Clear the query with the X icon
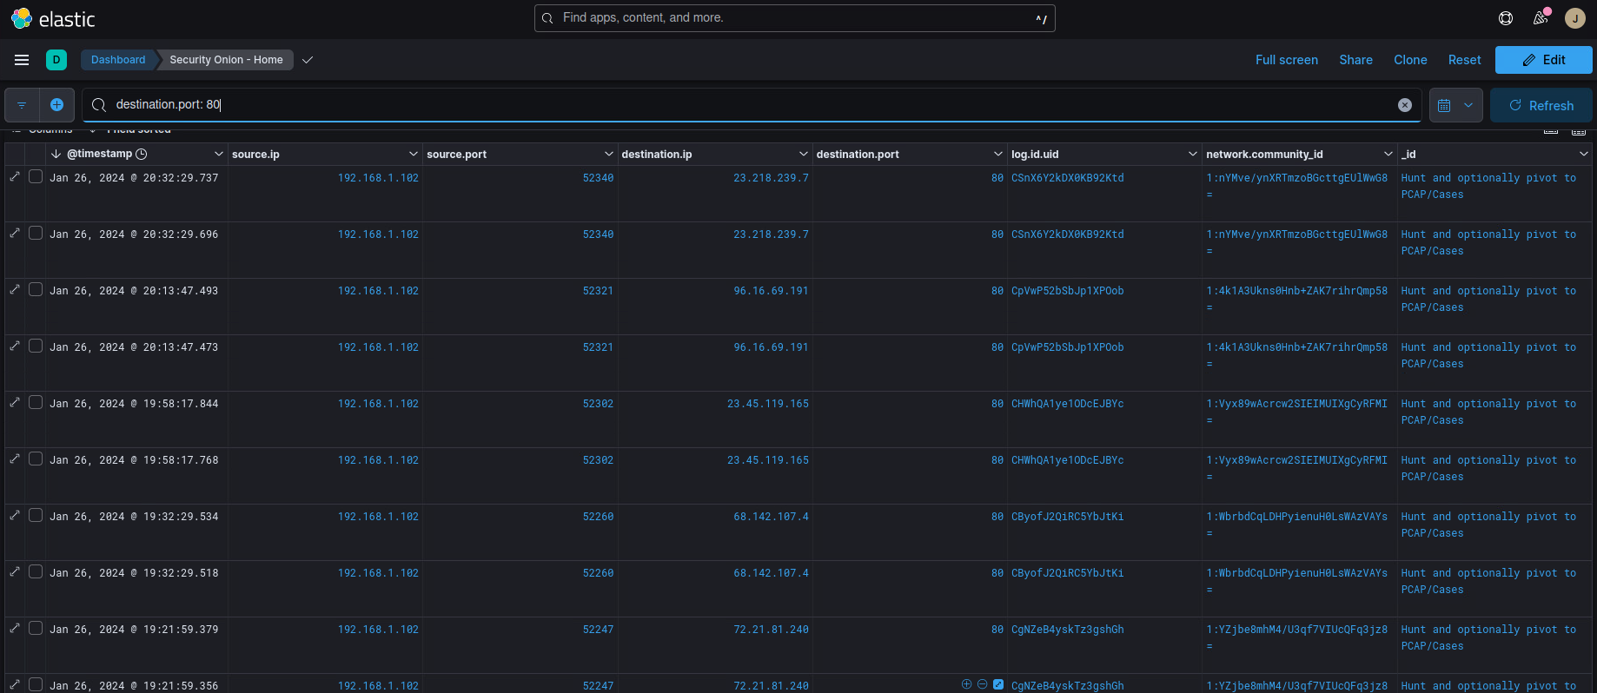 [x=1404, y=105]
